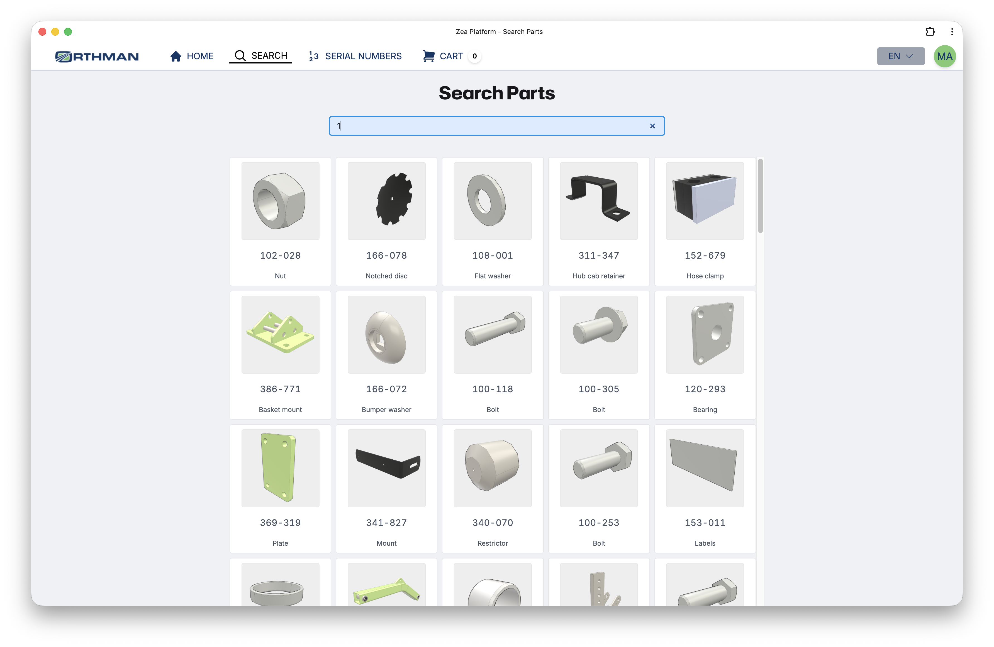Open the three-dot browser menu
Image resolution: width=994 pixels, height=647 pixels.
click(x=952, y=32)
